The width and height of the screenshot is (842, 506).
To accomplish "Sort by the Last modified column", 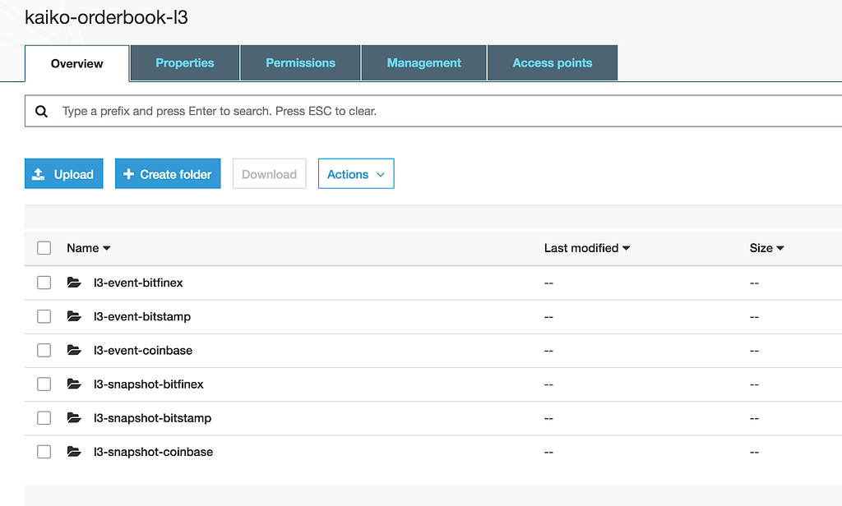I will (x=586, y=248).
